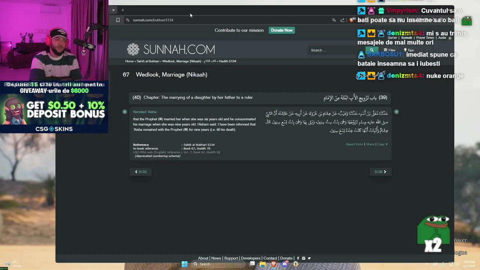
Task: Open the Qur'an link in top menu
Action: pyautogui.click(x=392, y=38)
